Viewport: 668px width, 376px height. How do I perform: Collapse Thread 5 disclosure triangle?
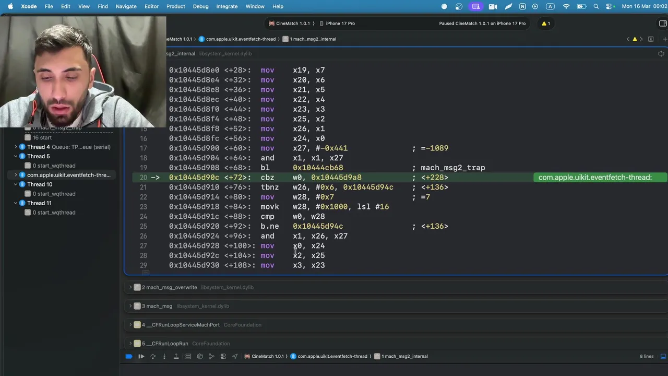coord(16,157)
